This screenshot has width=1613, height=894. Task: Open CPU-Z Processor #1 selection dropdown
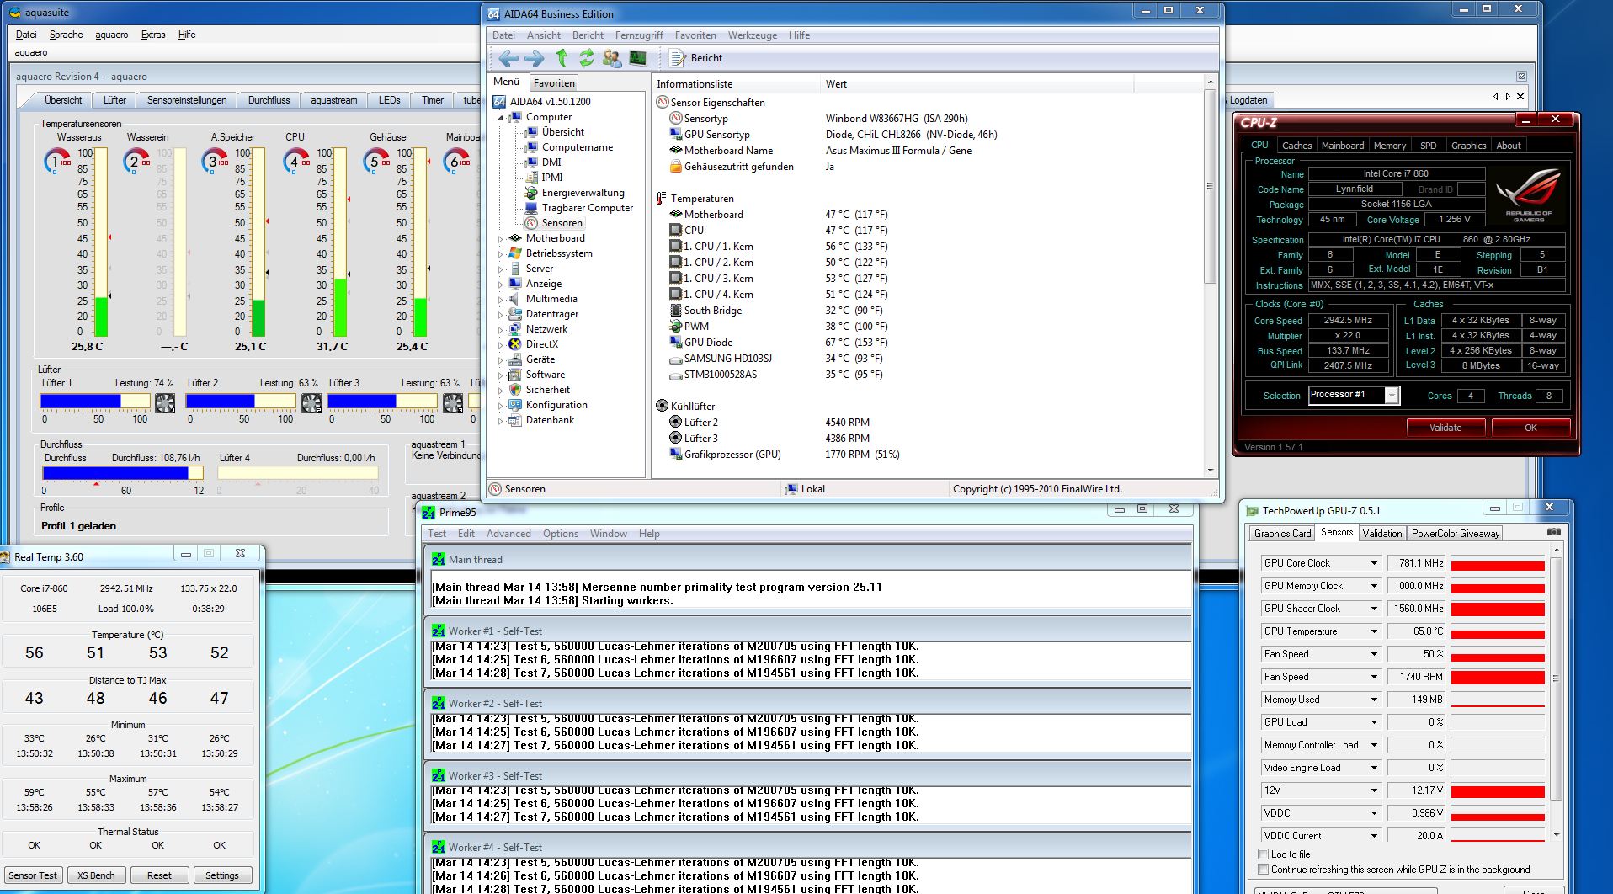coord(1392,396)
